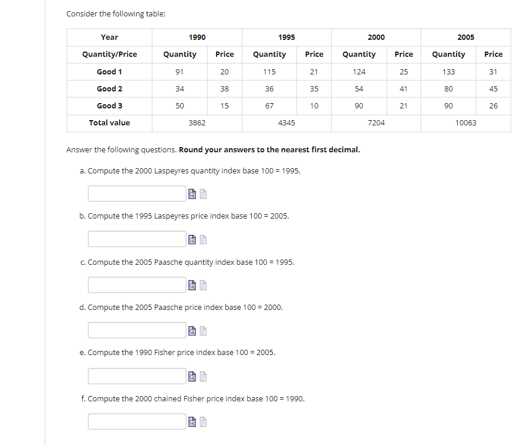Focus the answer box for 2005 Paasche quantity index
Image resolution: width=520 pixels, height=447 pixels.
pos(137,285)
